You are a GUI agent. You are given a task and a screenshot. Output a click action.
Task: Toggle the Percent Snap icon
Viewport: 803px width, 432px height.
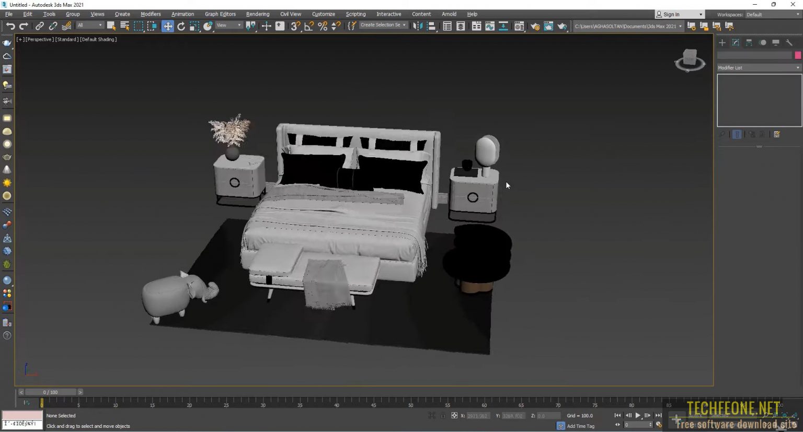point(323,26)
